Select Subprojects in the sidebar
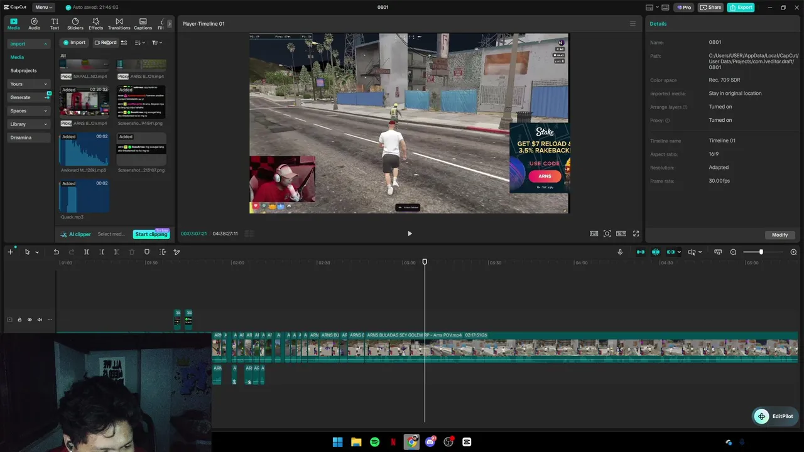 point(23,71)
